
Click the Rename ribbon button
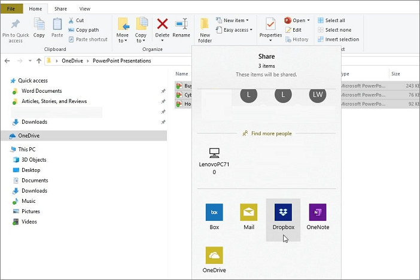181,28
